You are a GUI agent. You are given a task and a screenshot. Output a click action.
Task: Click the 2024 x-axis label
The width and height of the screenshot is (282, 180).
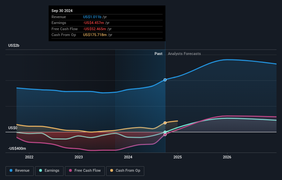(x=128, y=157)
